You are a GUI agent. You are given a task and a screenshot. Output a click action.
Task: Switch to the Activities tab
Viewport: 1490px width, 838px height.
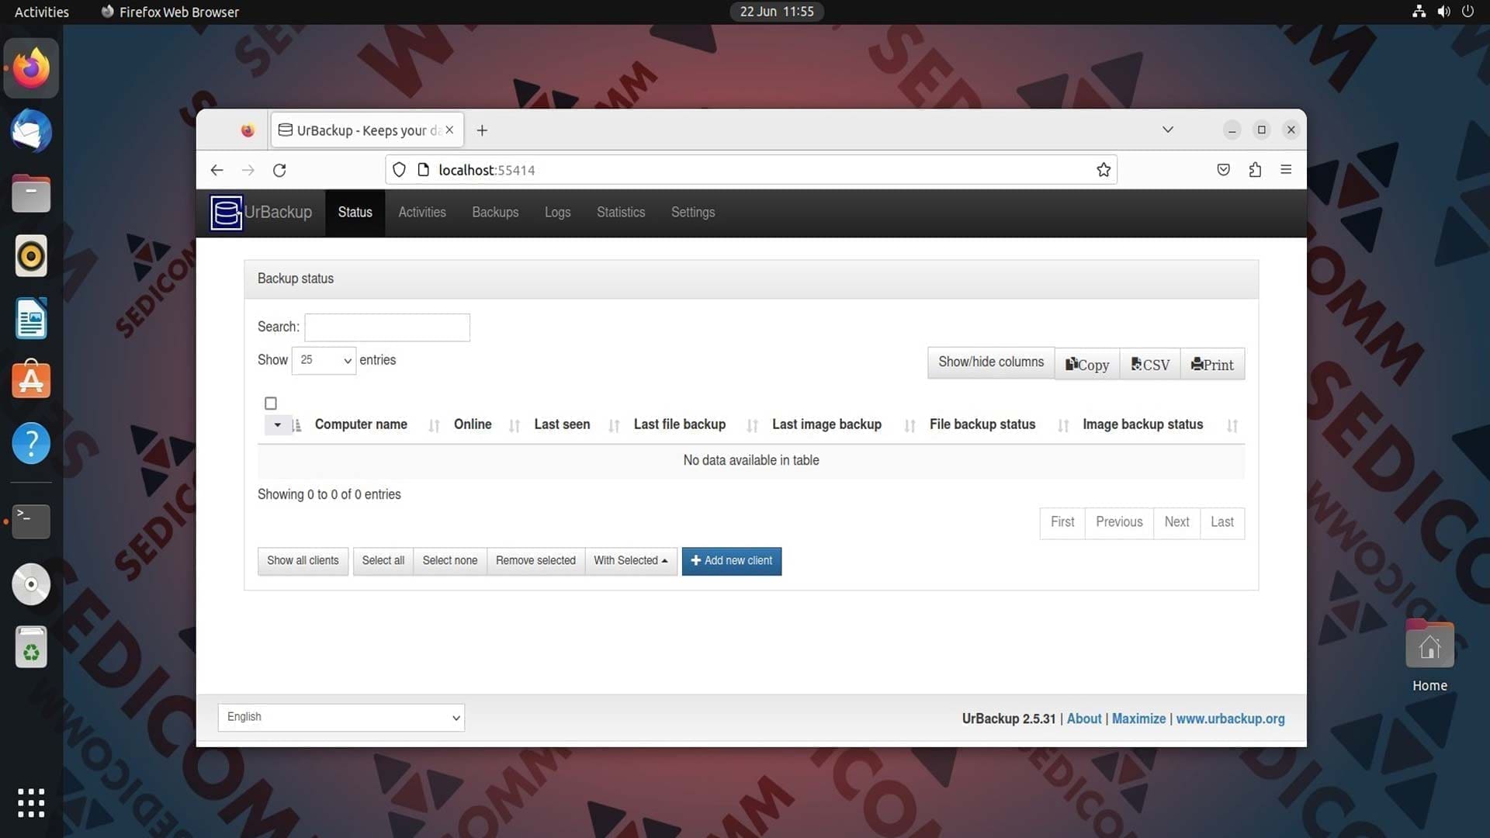[x=422, y=213]
